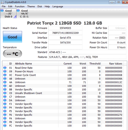Viewport: 128px width, 130px height.
Task: Click status orb for Power Cycle Count
Action: tap(5, 75)
